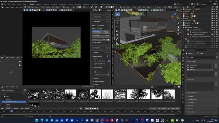Collapse the Vertex Groups panel
Image resolution: width=219 pixels, height=123 pixels.
(x=192, y=61)
